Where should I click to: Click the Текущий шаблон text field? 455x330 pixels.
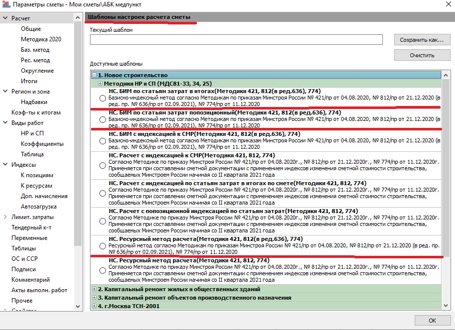(236, 40)
